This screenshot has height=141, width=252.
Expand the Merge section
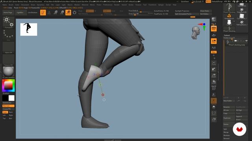click(x=226, y=132)
